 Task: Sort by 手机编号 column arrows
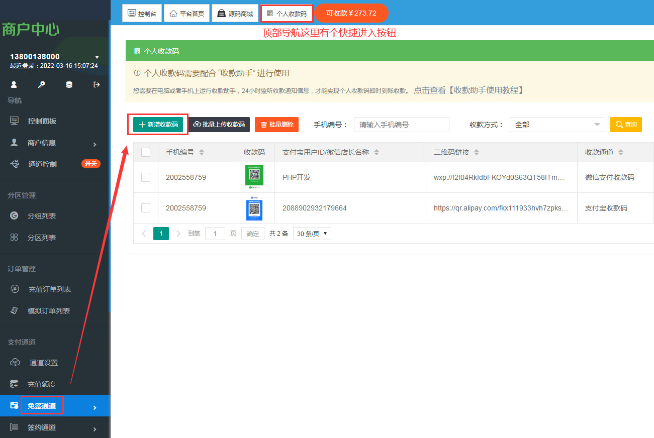pos(202,152)
